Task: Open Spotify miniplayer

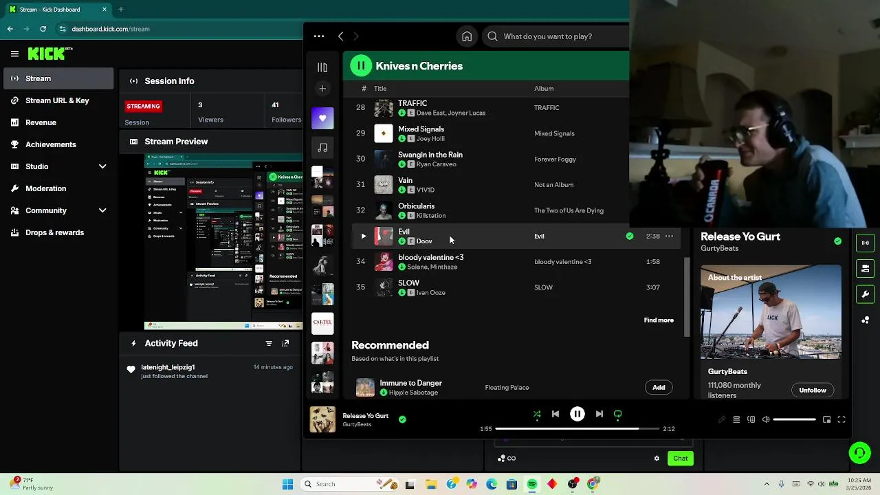Action: pos(826,419)
